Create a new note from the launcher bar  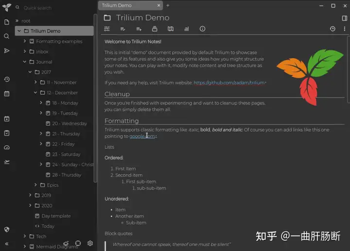click(x=7, y=22)
